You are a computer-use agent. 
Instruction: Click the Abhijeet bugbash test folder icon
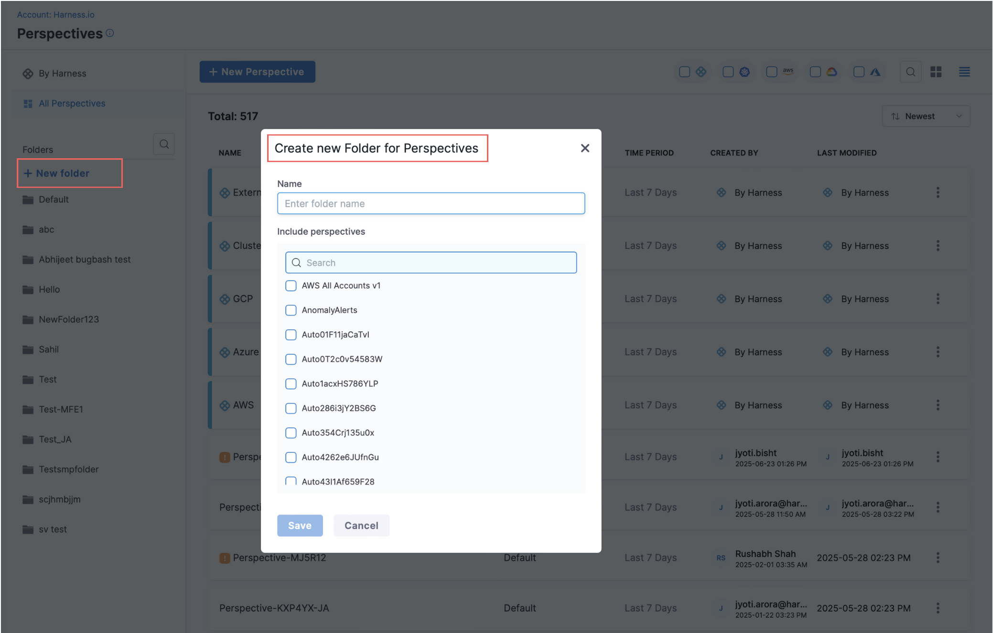tap(28, 260)
